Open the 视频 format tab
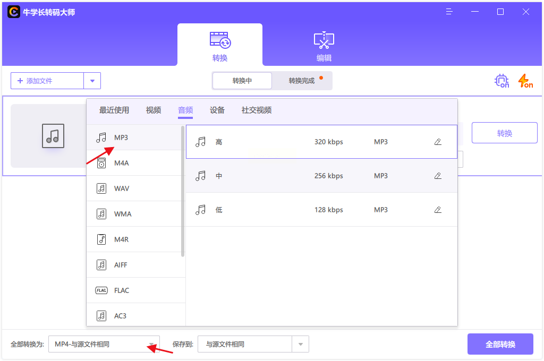Viewport: 544px width, 361px height. pyautogui.click(x=154, y=110)
